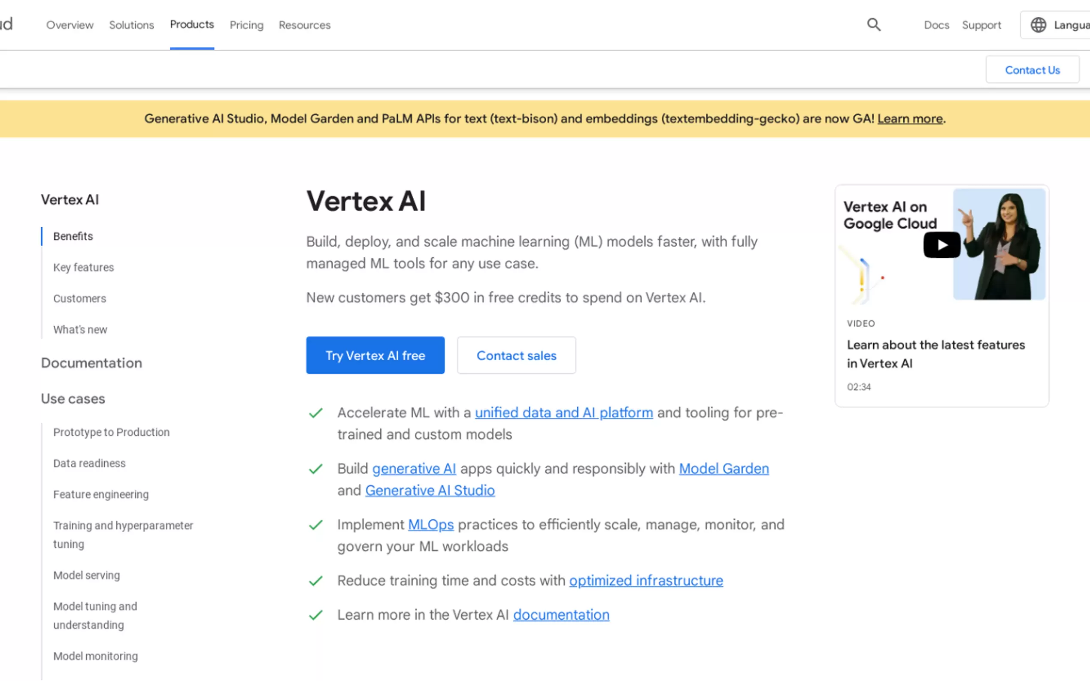Select Model monitoring in sidebar
Viewport: 1090px width, 681px height.
[96, 656]
